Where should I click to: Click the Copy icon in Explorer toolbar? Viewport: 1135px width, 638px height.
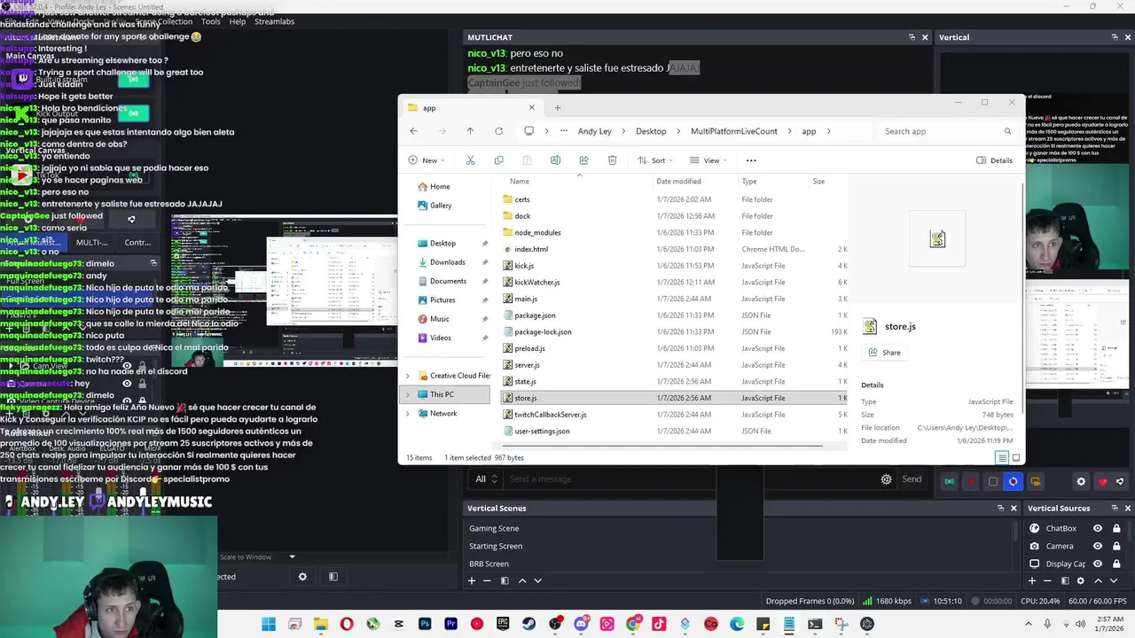click(x=498, y=160)
